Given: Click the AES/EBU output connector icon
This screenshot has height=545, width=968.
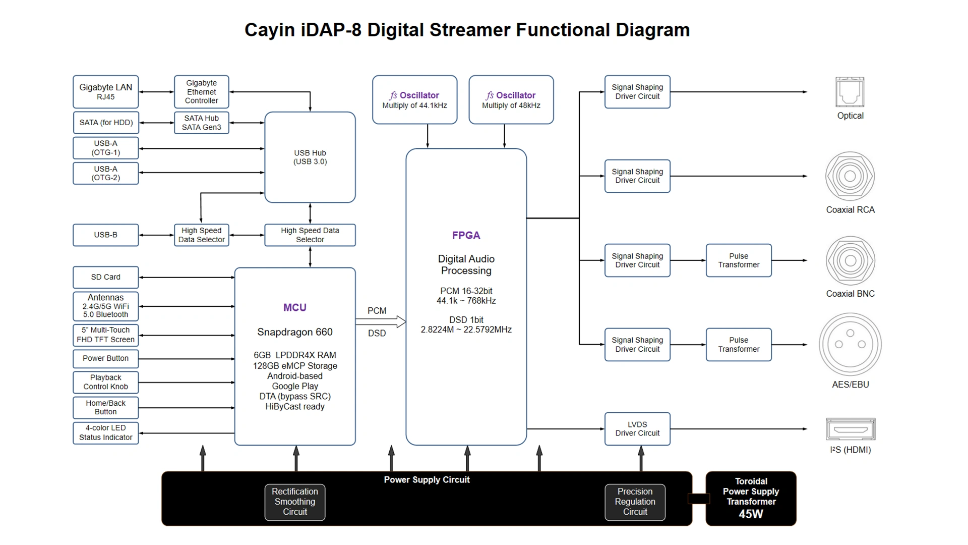Looking at the screenshot, I should 861,345.
